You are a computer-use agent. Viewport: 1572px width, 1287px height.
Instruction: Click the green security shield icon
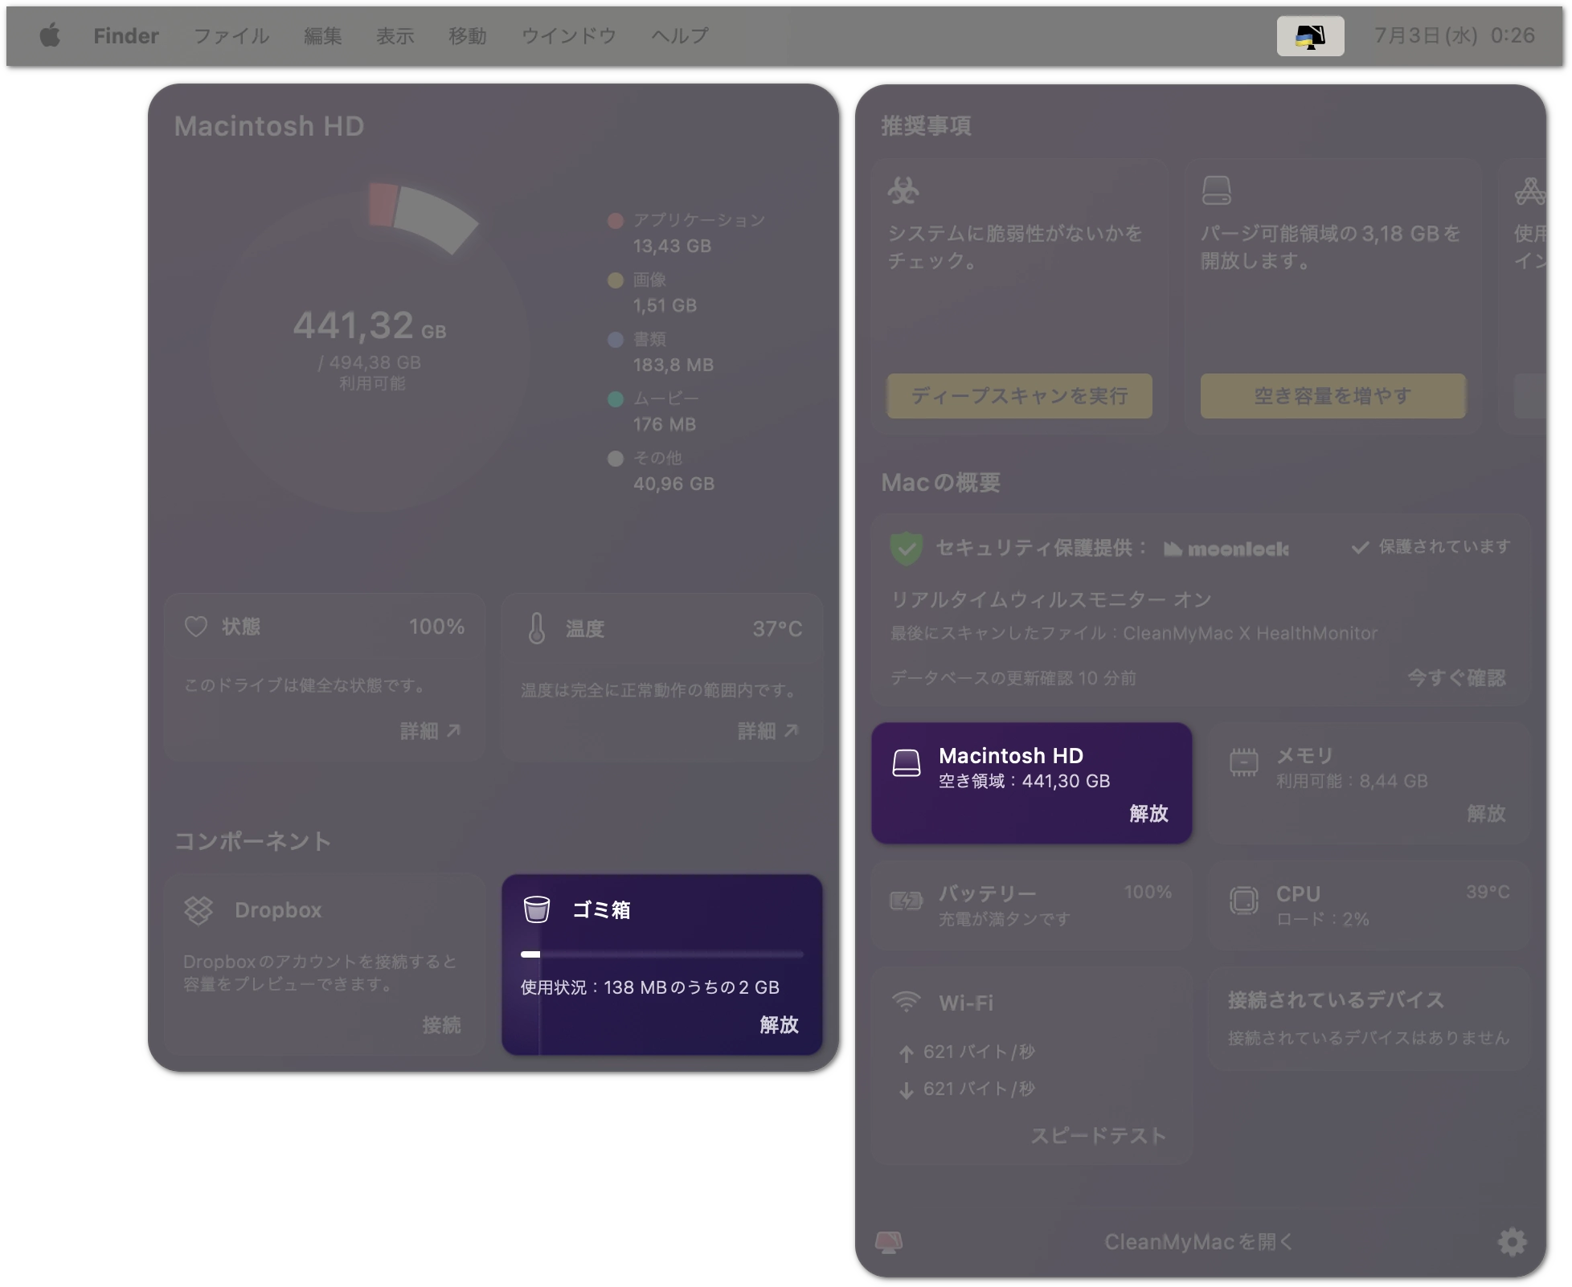(907, 549)
